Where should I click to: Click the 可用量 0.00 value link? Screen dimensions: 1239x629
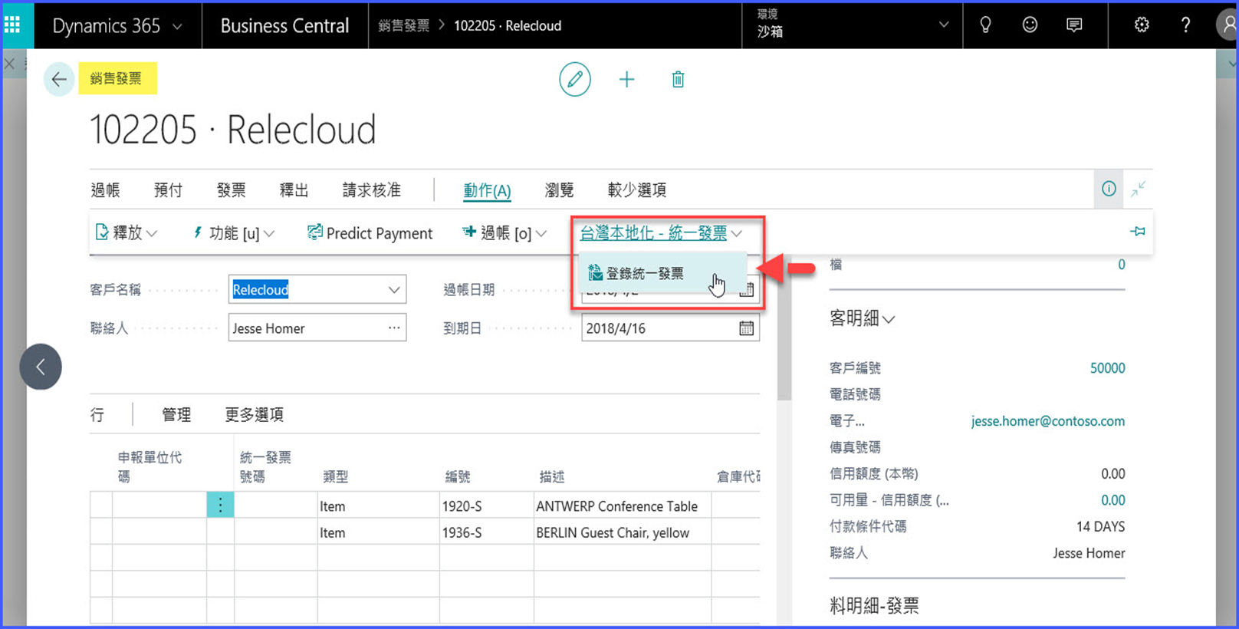click(x=1112, y=500)
